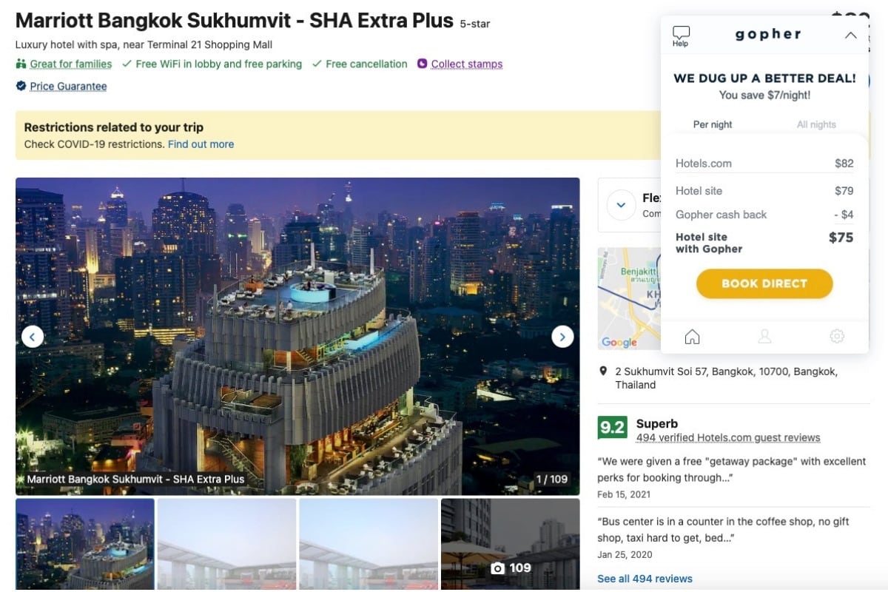The width and height of the screenshot is (888, 592).
Task: Switch to the All nights pricing tab
Action: click(x=815, y=124)
